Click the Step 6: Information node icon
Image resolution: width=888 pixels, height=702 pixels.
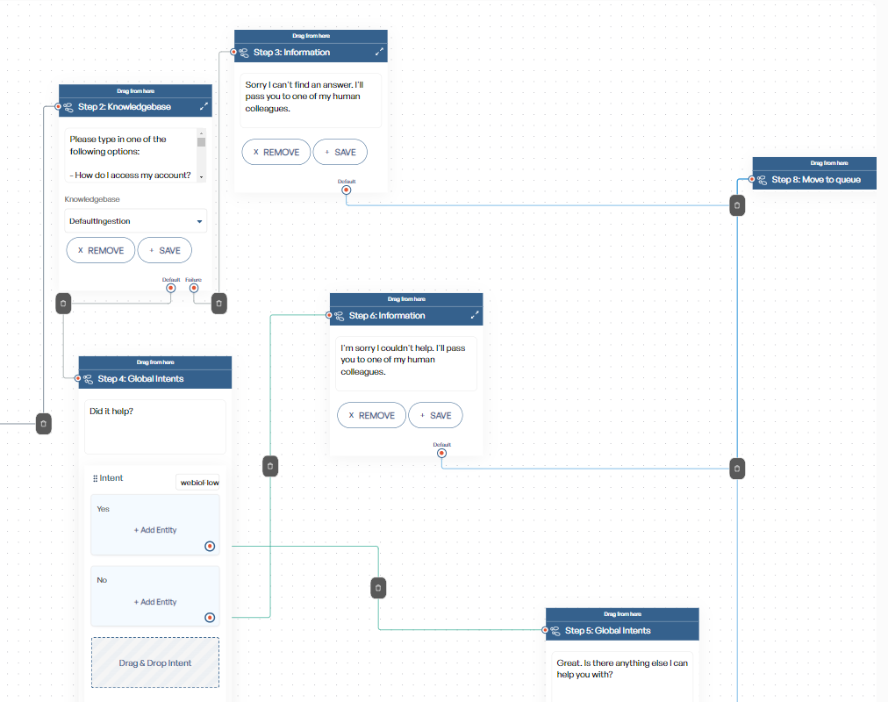340,316
